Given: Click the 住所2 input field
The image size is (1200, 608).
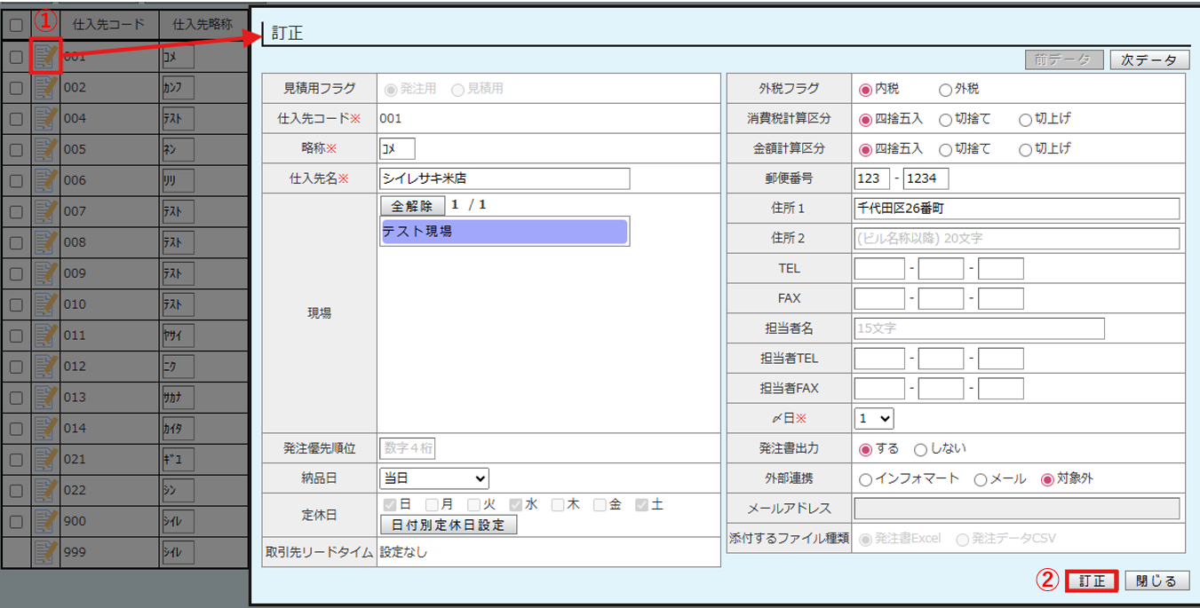Looking at the screenshot, I should (x=1016, y=239).
